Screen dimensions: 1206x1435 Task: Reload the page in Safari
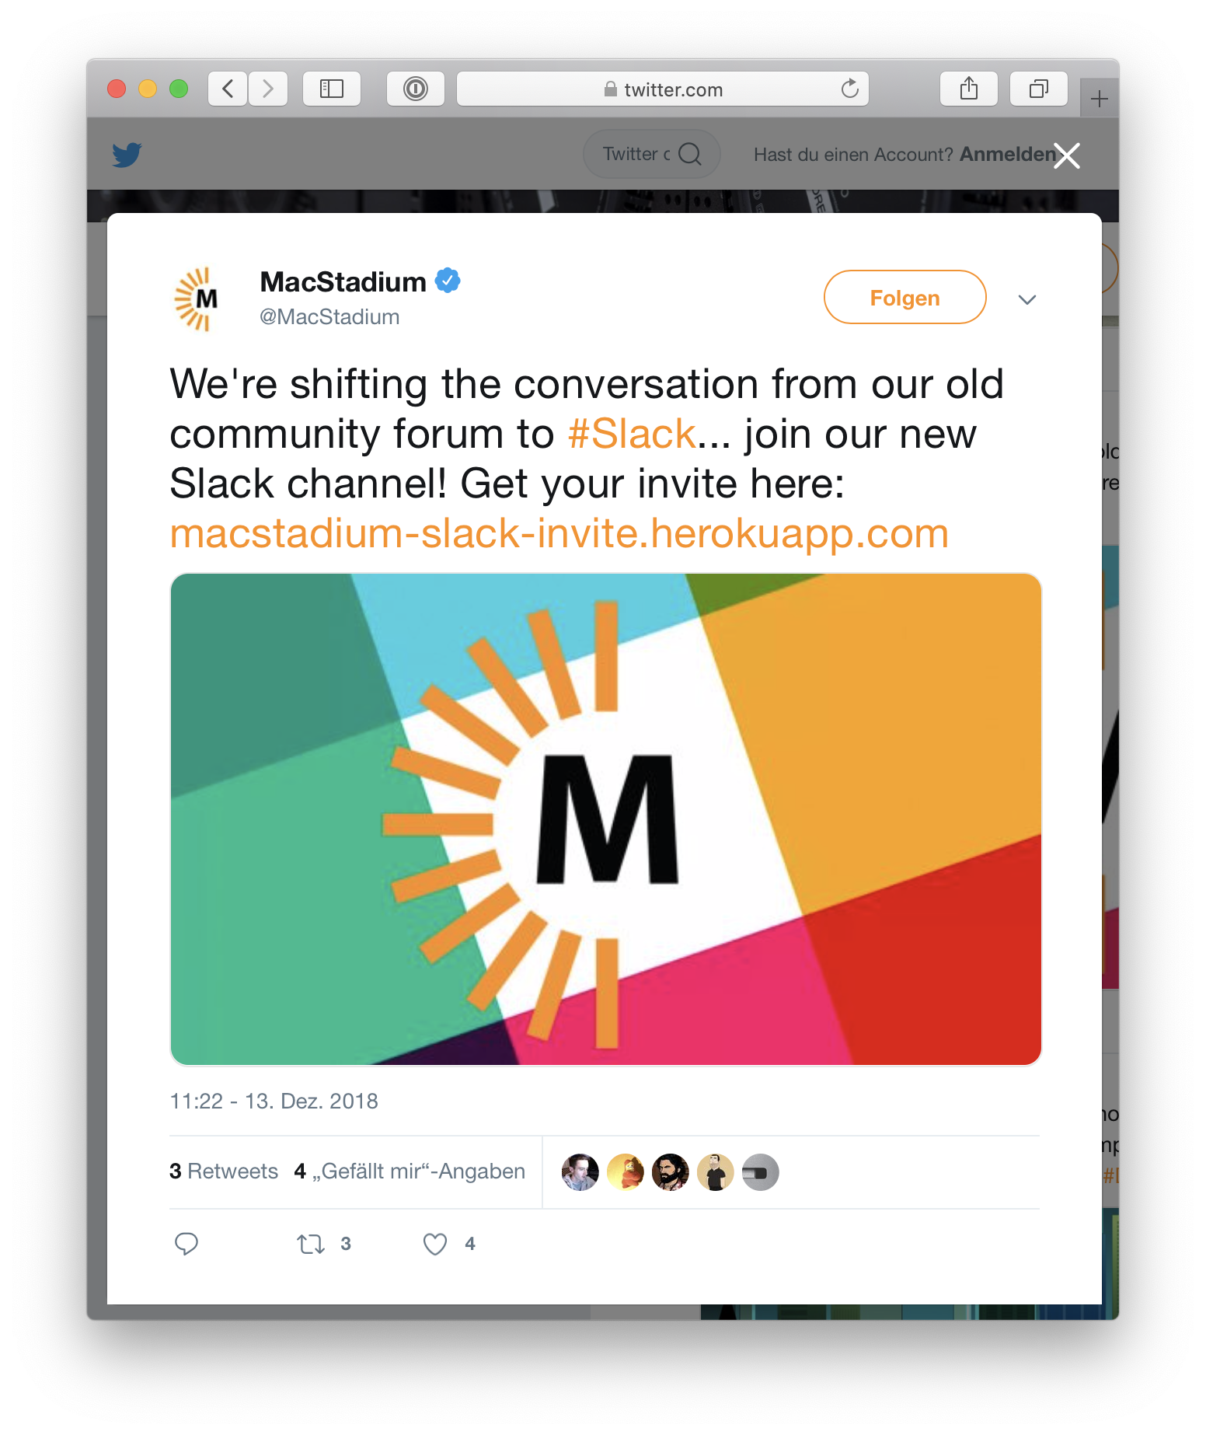pyautogui.click(x=849, y=89)
